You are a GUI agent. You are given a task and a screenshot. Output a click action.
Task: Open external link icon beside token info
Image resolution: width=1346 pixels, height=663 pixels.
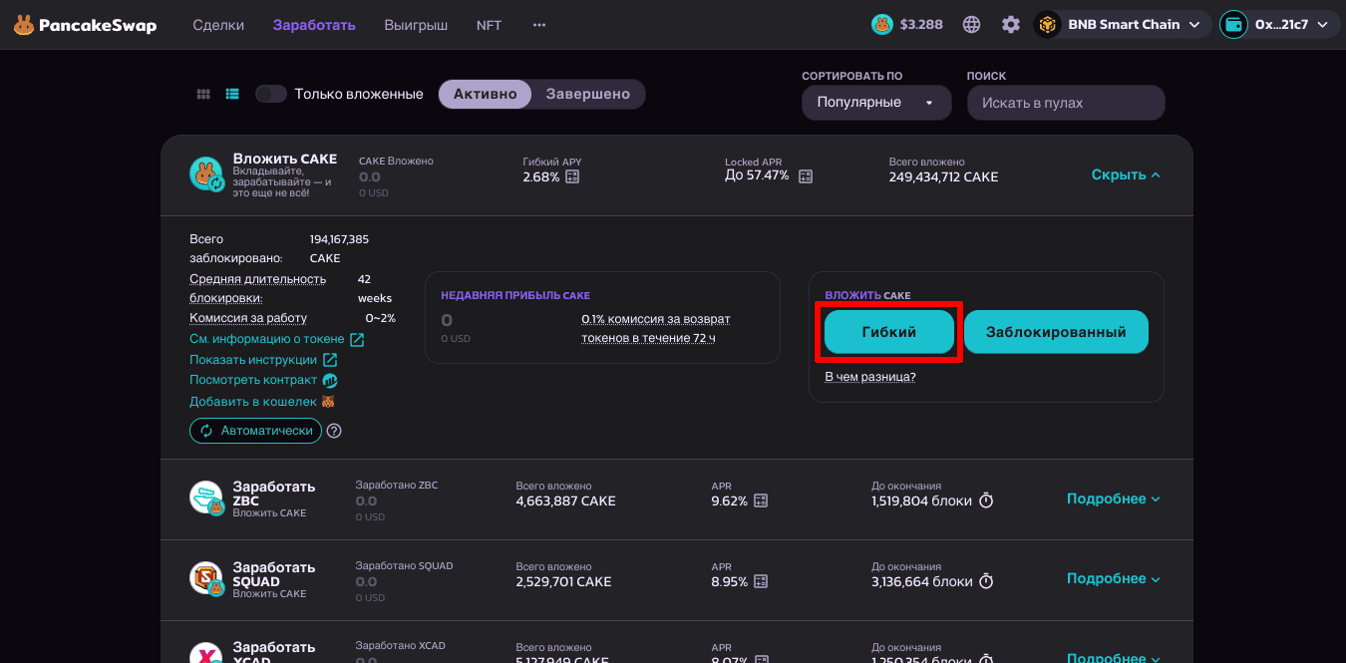[357, 340]
